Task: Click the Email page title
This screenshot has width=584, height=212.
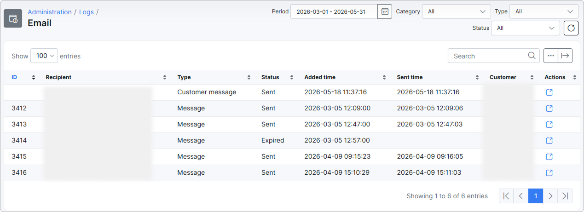Action: [40, 23]
